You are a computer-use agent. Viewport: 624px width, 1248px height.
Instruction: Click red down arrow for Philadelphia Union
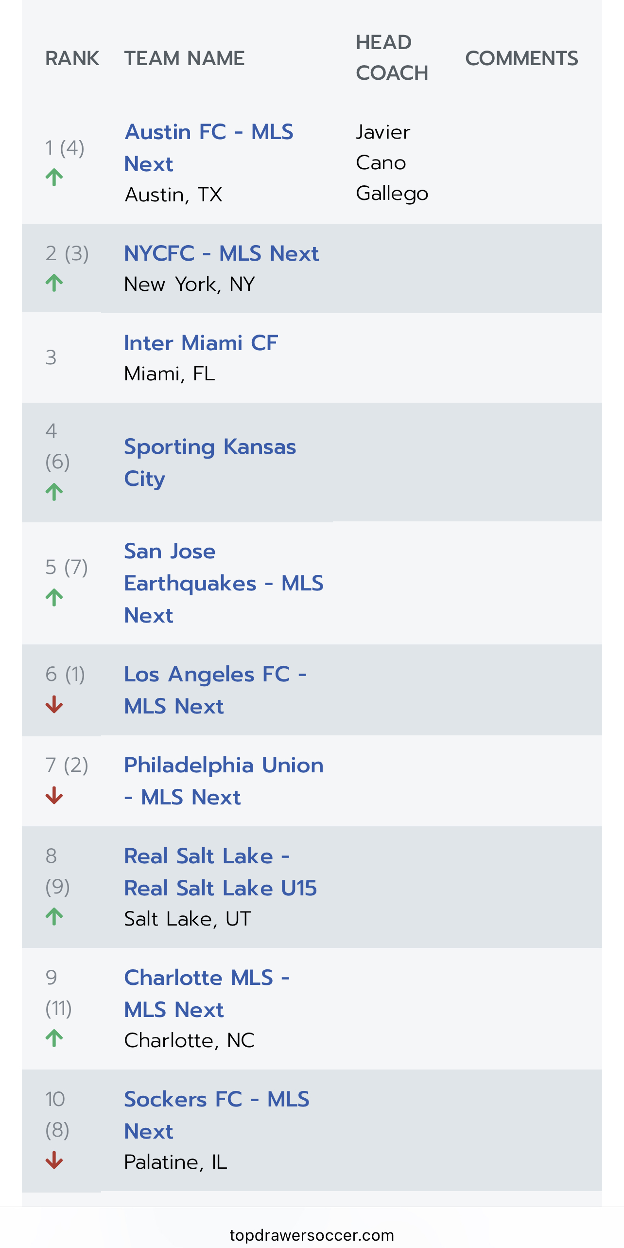click(54, 795)
